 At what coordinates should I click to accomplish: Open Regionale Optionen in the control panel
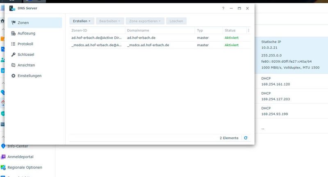pos(25,168)
